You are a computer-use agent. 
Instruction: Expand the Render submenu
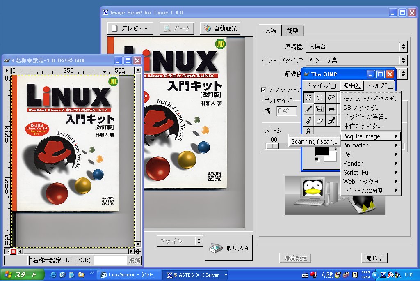(371, 164)
